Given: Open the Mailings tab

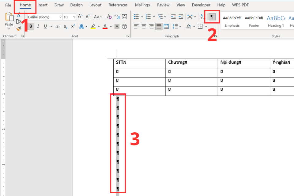Looking at the screenshot, I should 142,5.
